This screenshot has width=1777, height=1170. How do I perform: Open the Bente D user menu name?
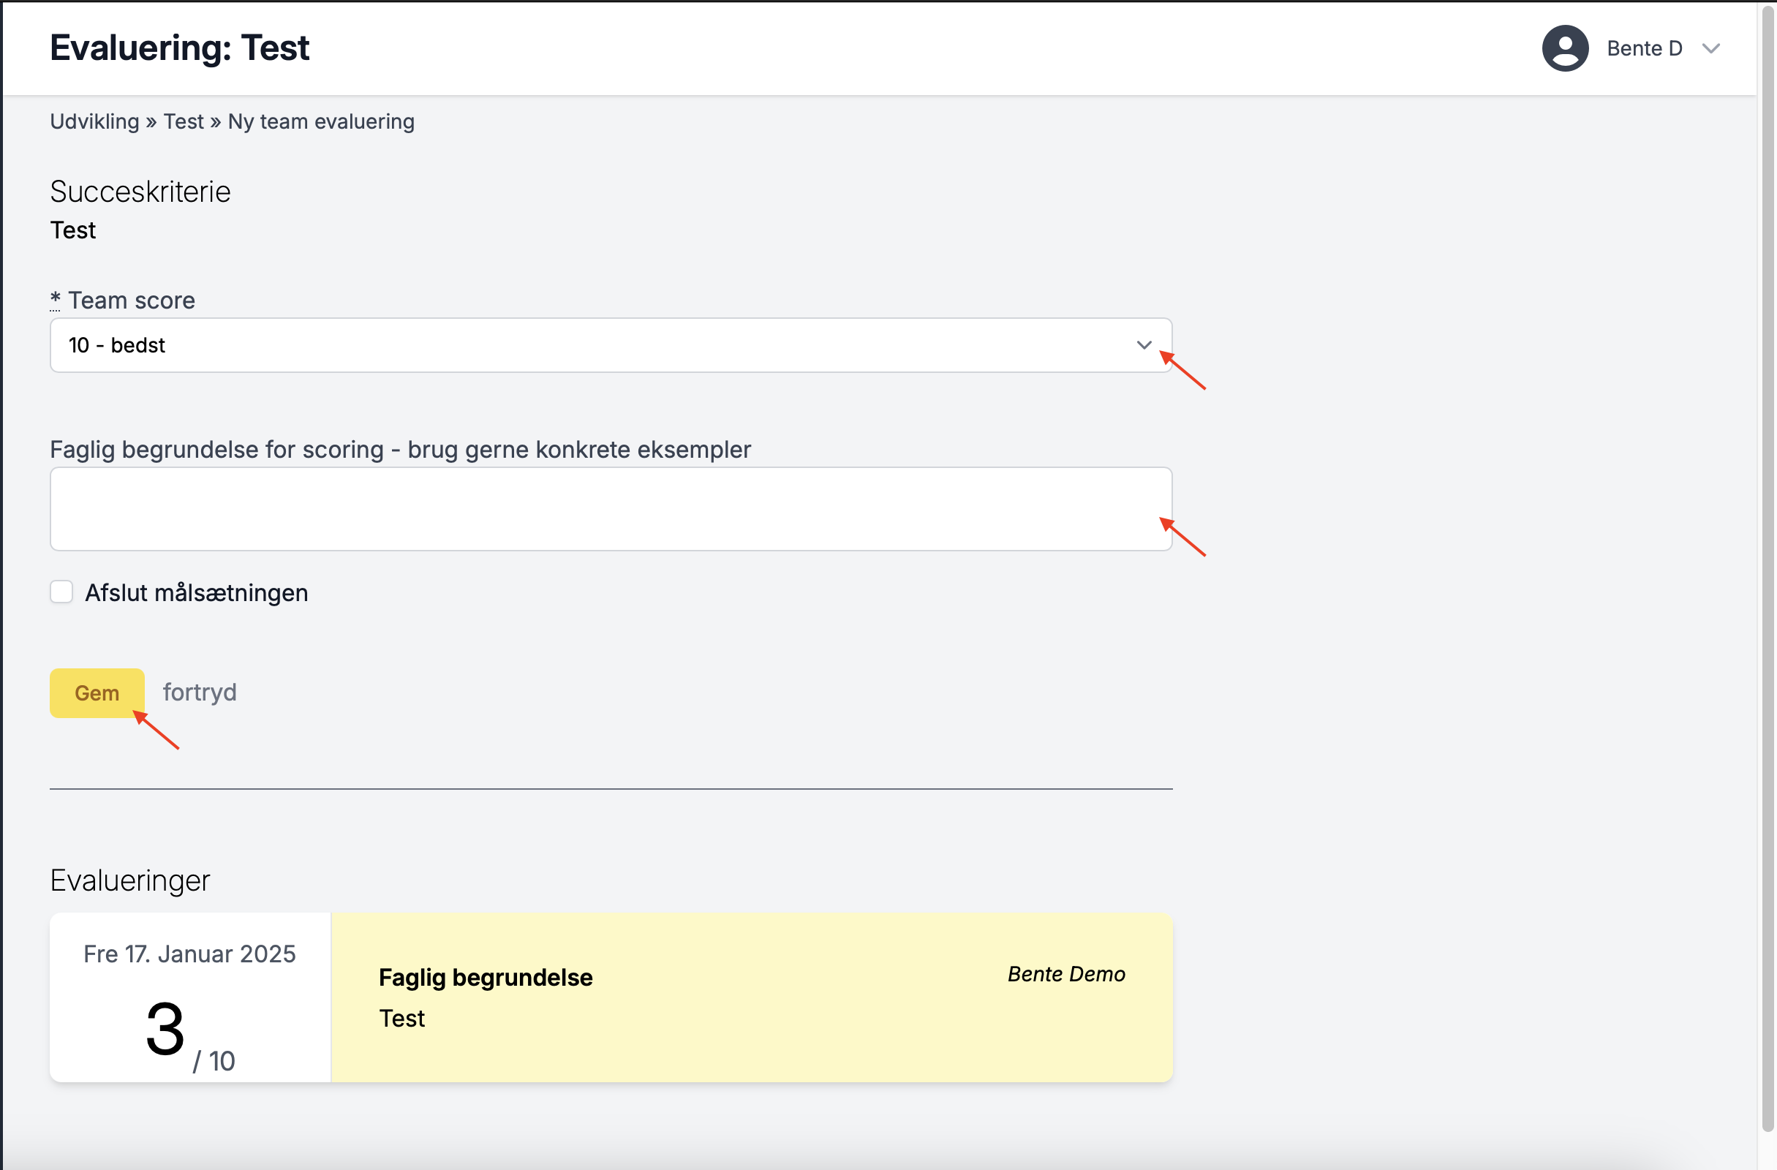(x=1644, y=48)
